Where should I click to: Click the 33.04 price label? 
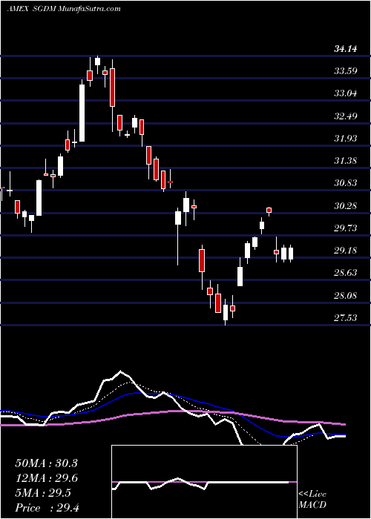[345, 93]
